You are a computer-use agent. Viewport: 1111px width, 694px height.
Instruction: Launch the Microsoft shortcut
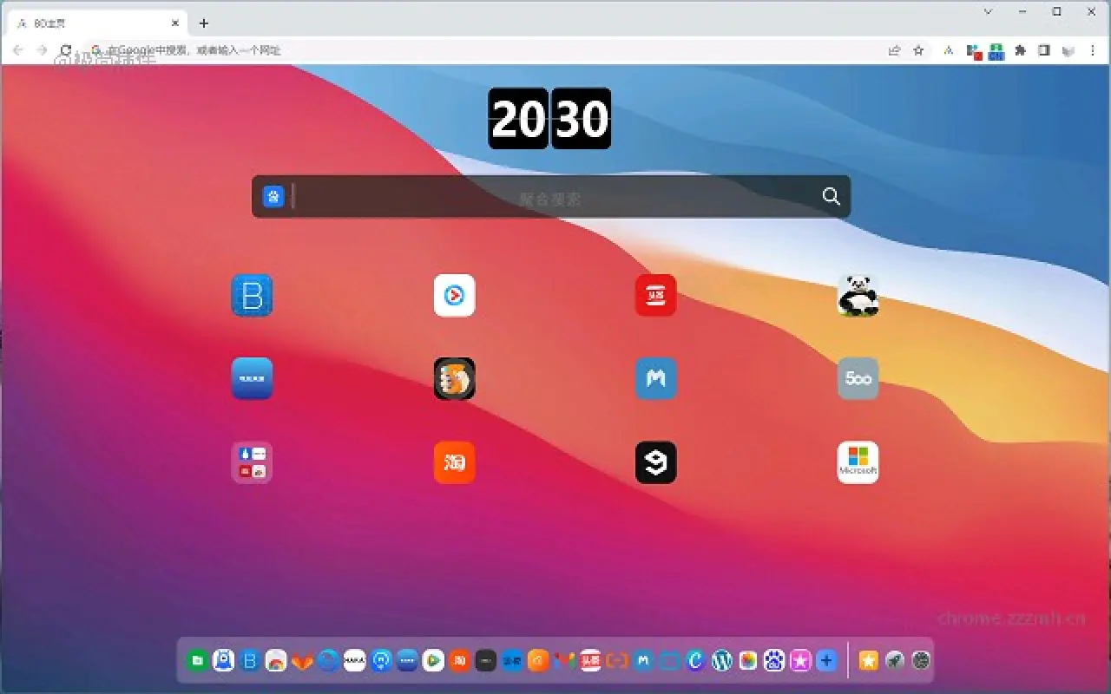tap(858, 462)
